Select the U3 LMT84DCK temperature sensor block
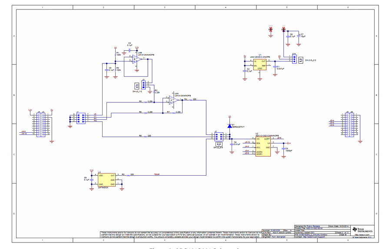Screen dimensions: 392x249 click(107, 180)
